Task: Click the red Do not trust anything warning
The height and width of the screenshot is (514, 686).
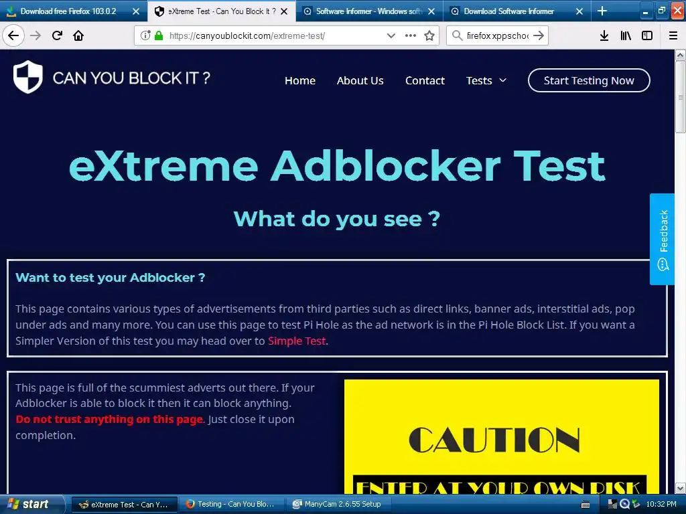Action: [111, 419]
